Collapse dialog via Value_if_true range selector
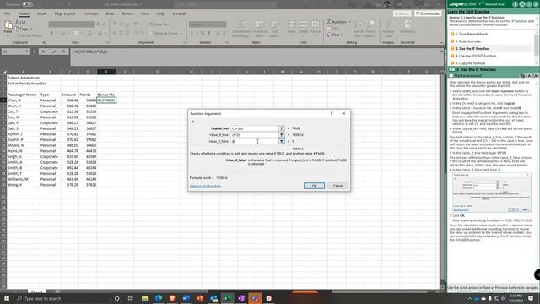 tap(281, 135)
